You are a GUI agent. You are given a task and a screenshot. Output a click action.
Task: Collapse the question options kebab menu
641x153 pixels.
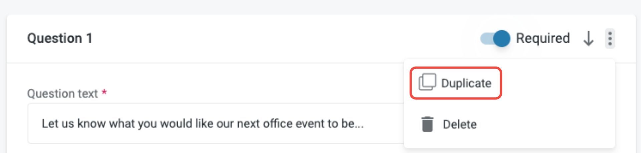point(610,39)
